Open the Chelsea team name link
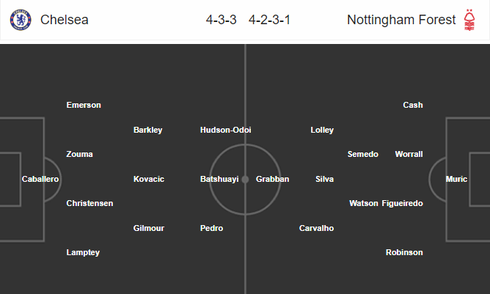Screen dimensions: 490x294 tap(65, 20)
